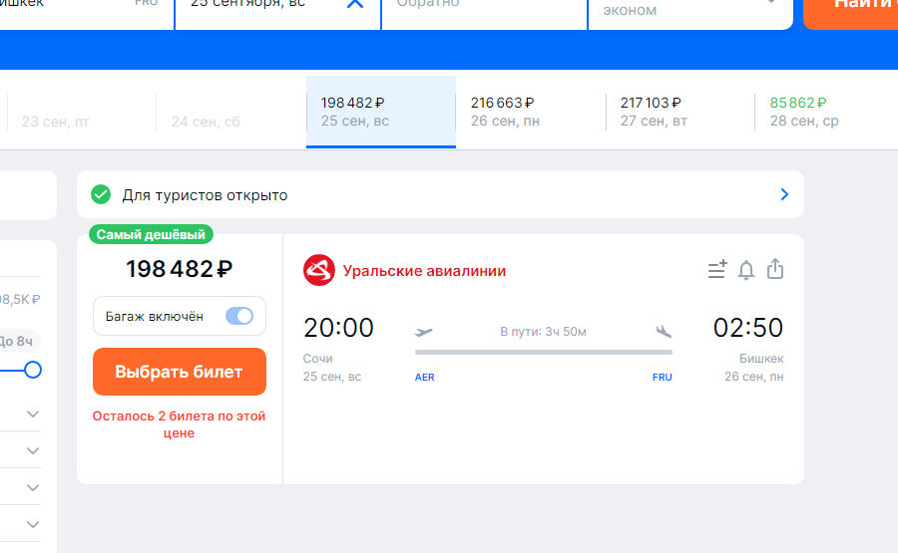Expand the topmost collapsed filter chevron in sidebar

33,414
